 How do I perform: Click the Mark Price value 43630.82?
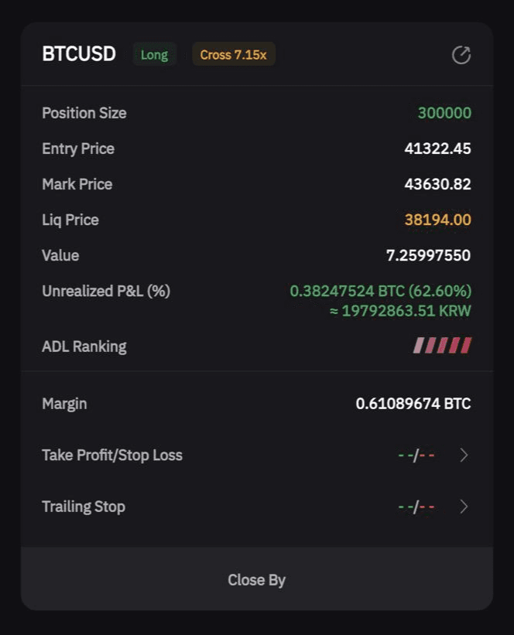point(438,184)
